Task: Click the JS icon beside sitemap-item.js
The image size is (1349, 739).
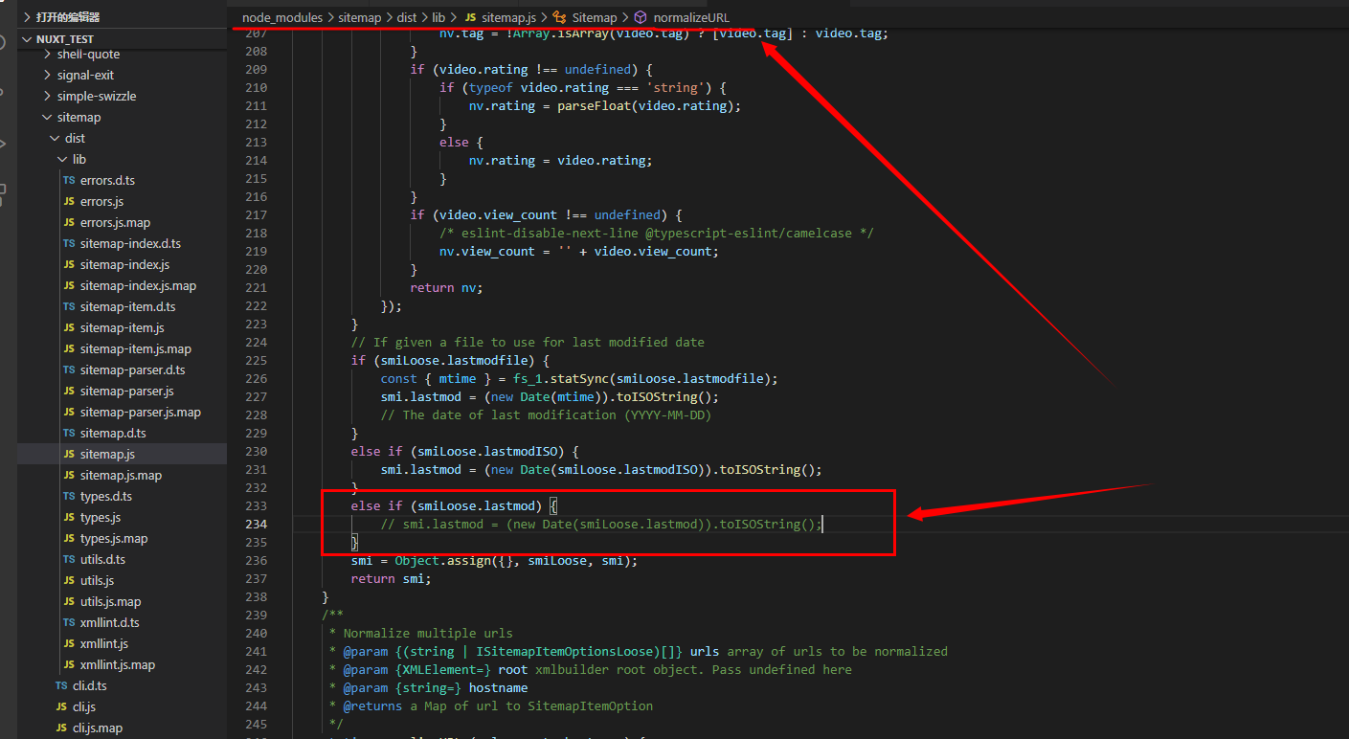Action: tap(69, 328)
